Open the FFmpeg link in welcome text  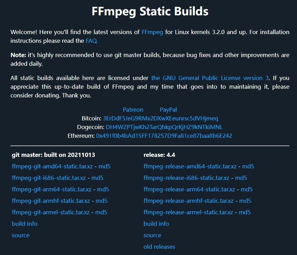tap(152, 32)
